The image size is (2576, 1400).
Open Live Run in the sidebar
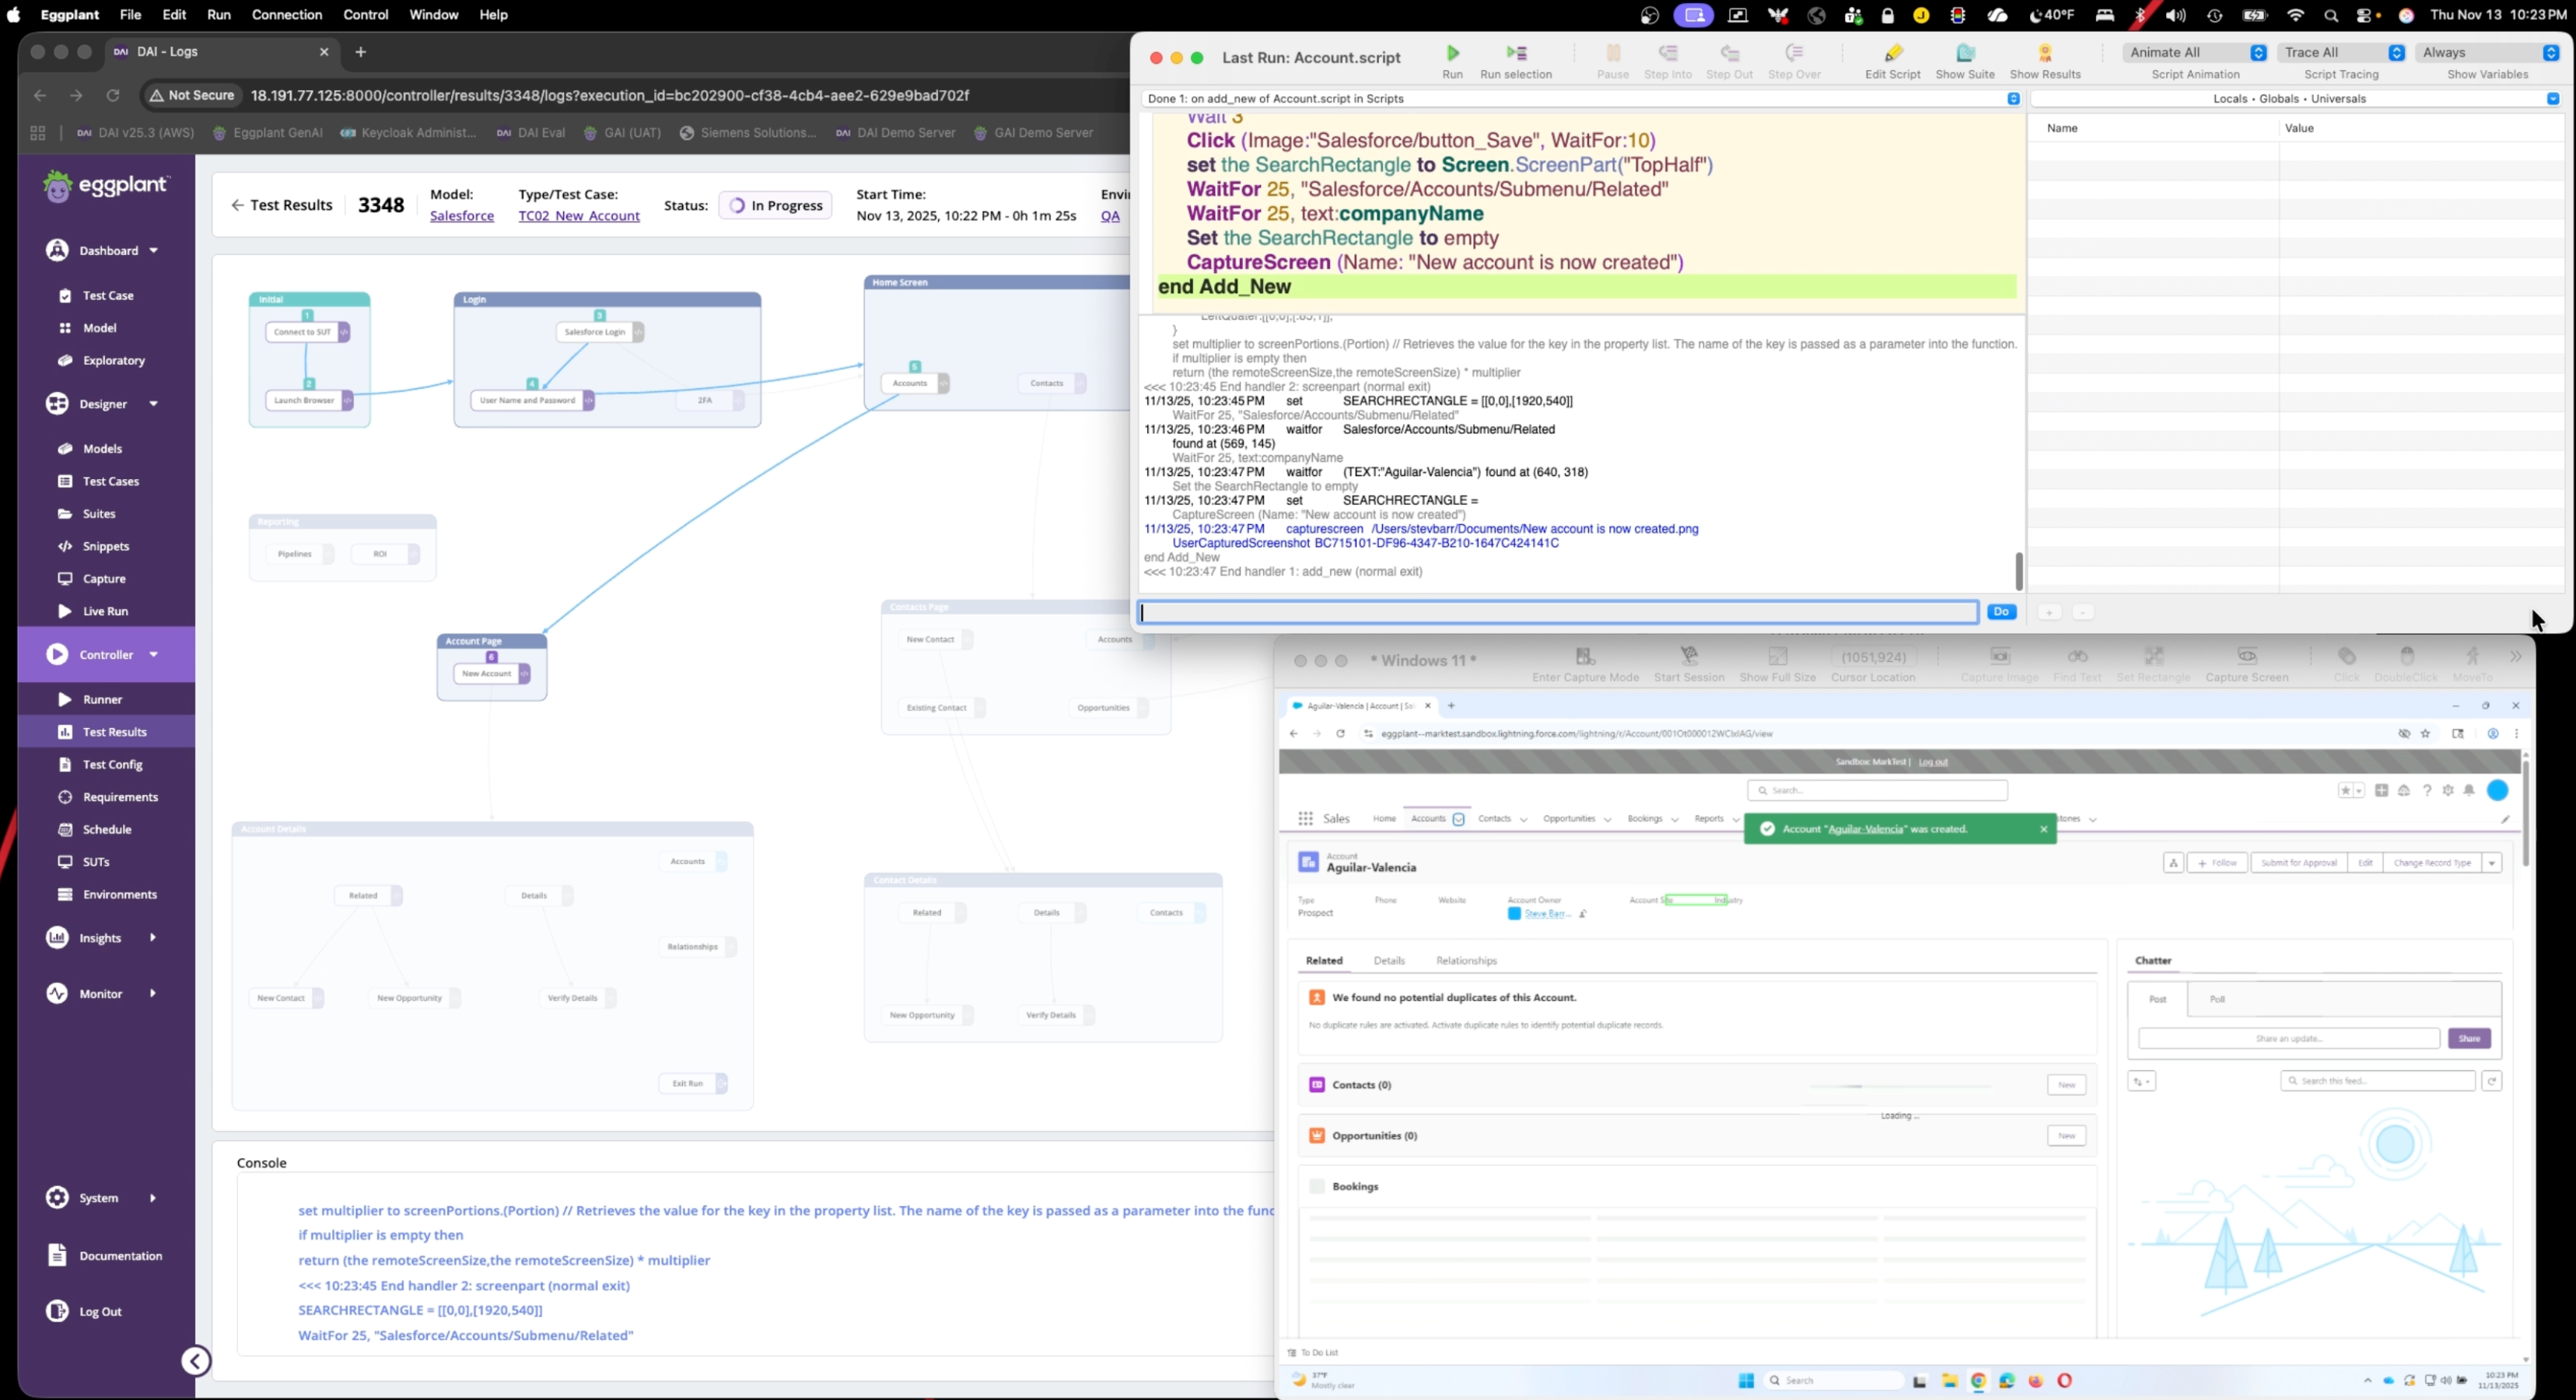click(x=105, y=612)
